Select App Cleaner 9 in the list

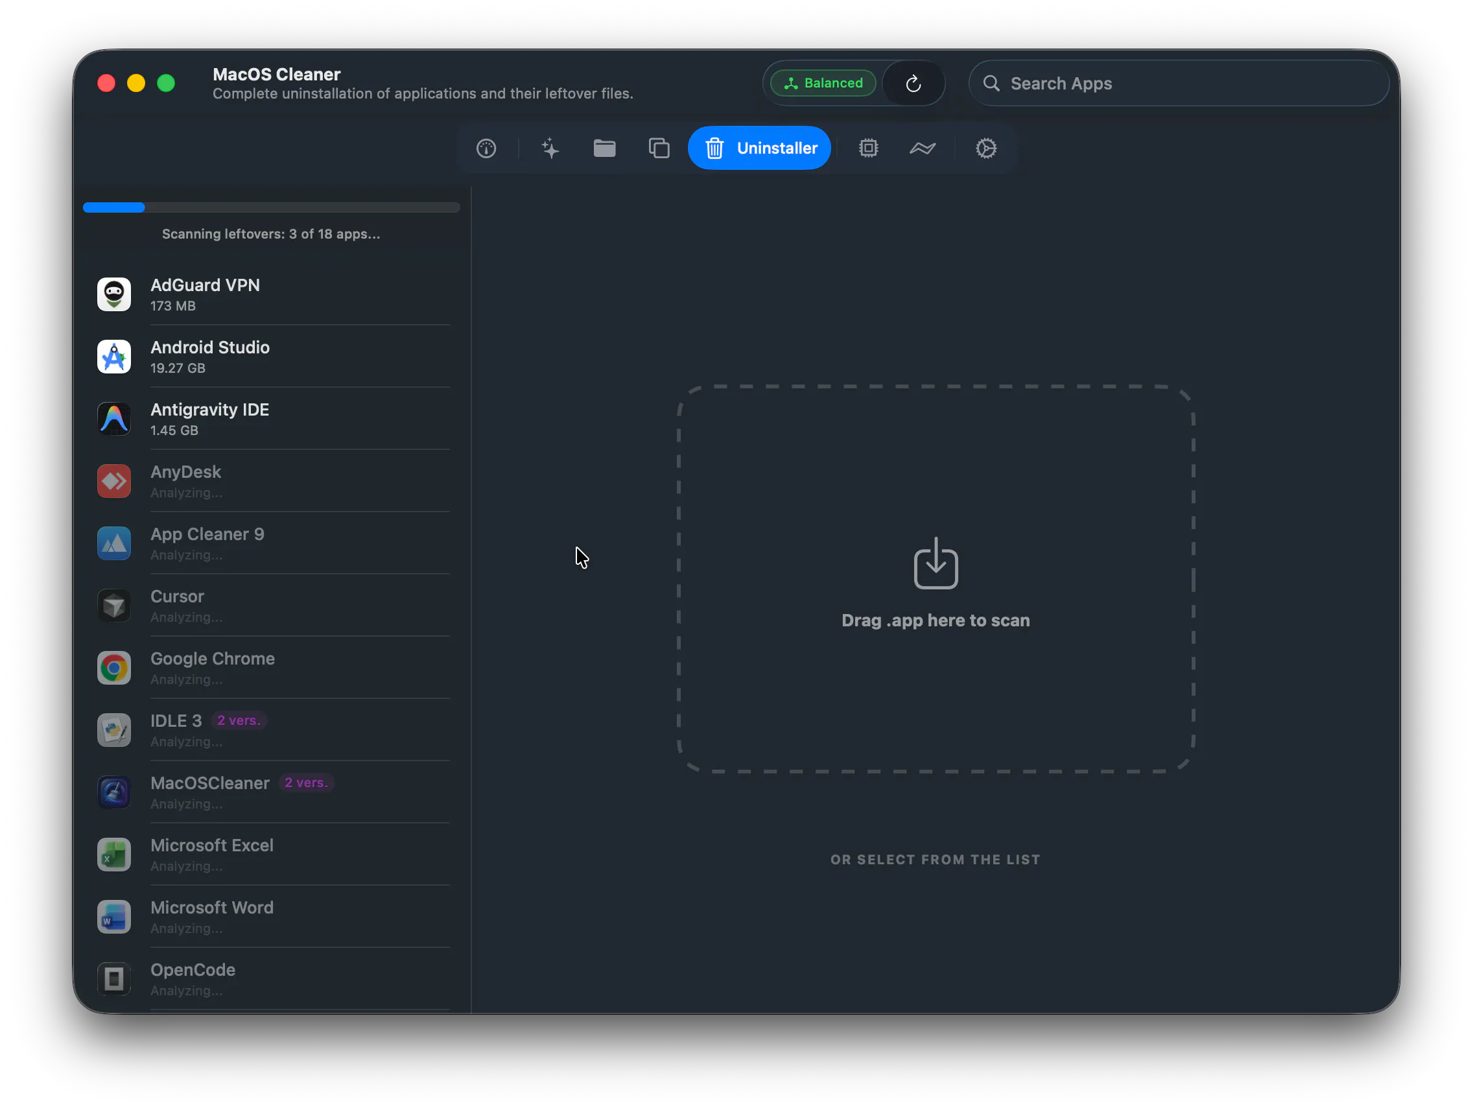(x=272, y=543)
